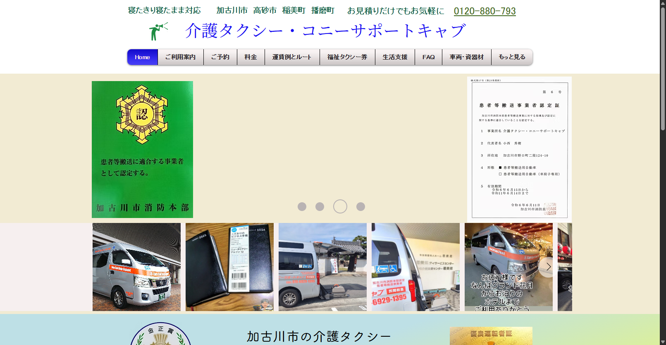Click the 優良運転者証 gold certificate image
The height and width of the screenshot is (345, 666).
click(x=491, y=336)
